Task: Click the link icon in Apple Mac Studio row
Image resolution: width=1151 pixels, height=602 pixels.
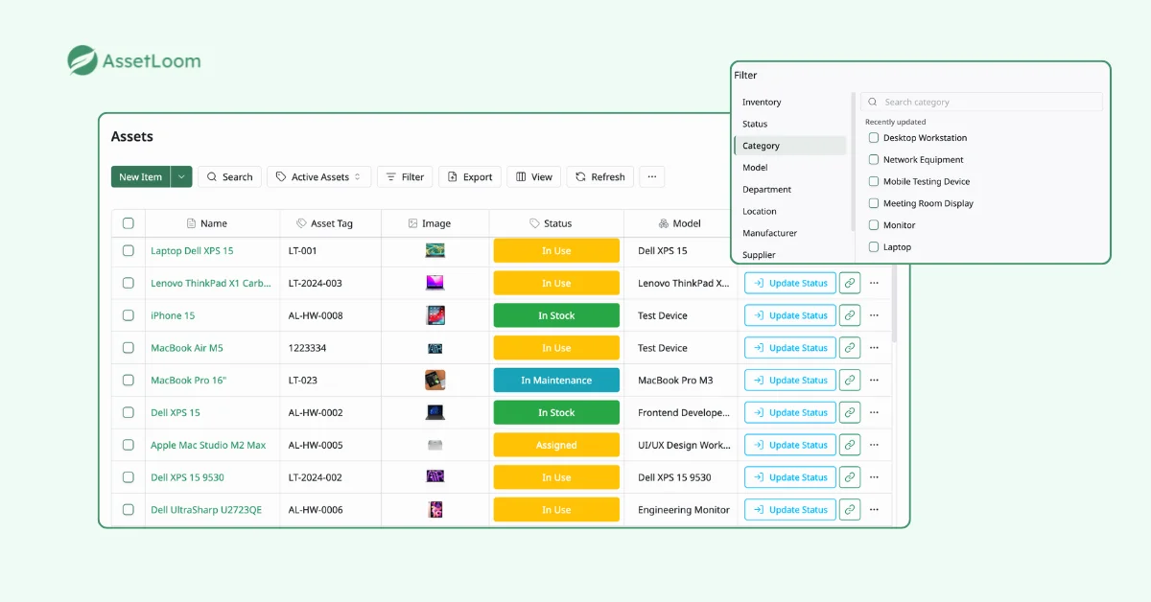Action: point(850,445)
